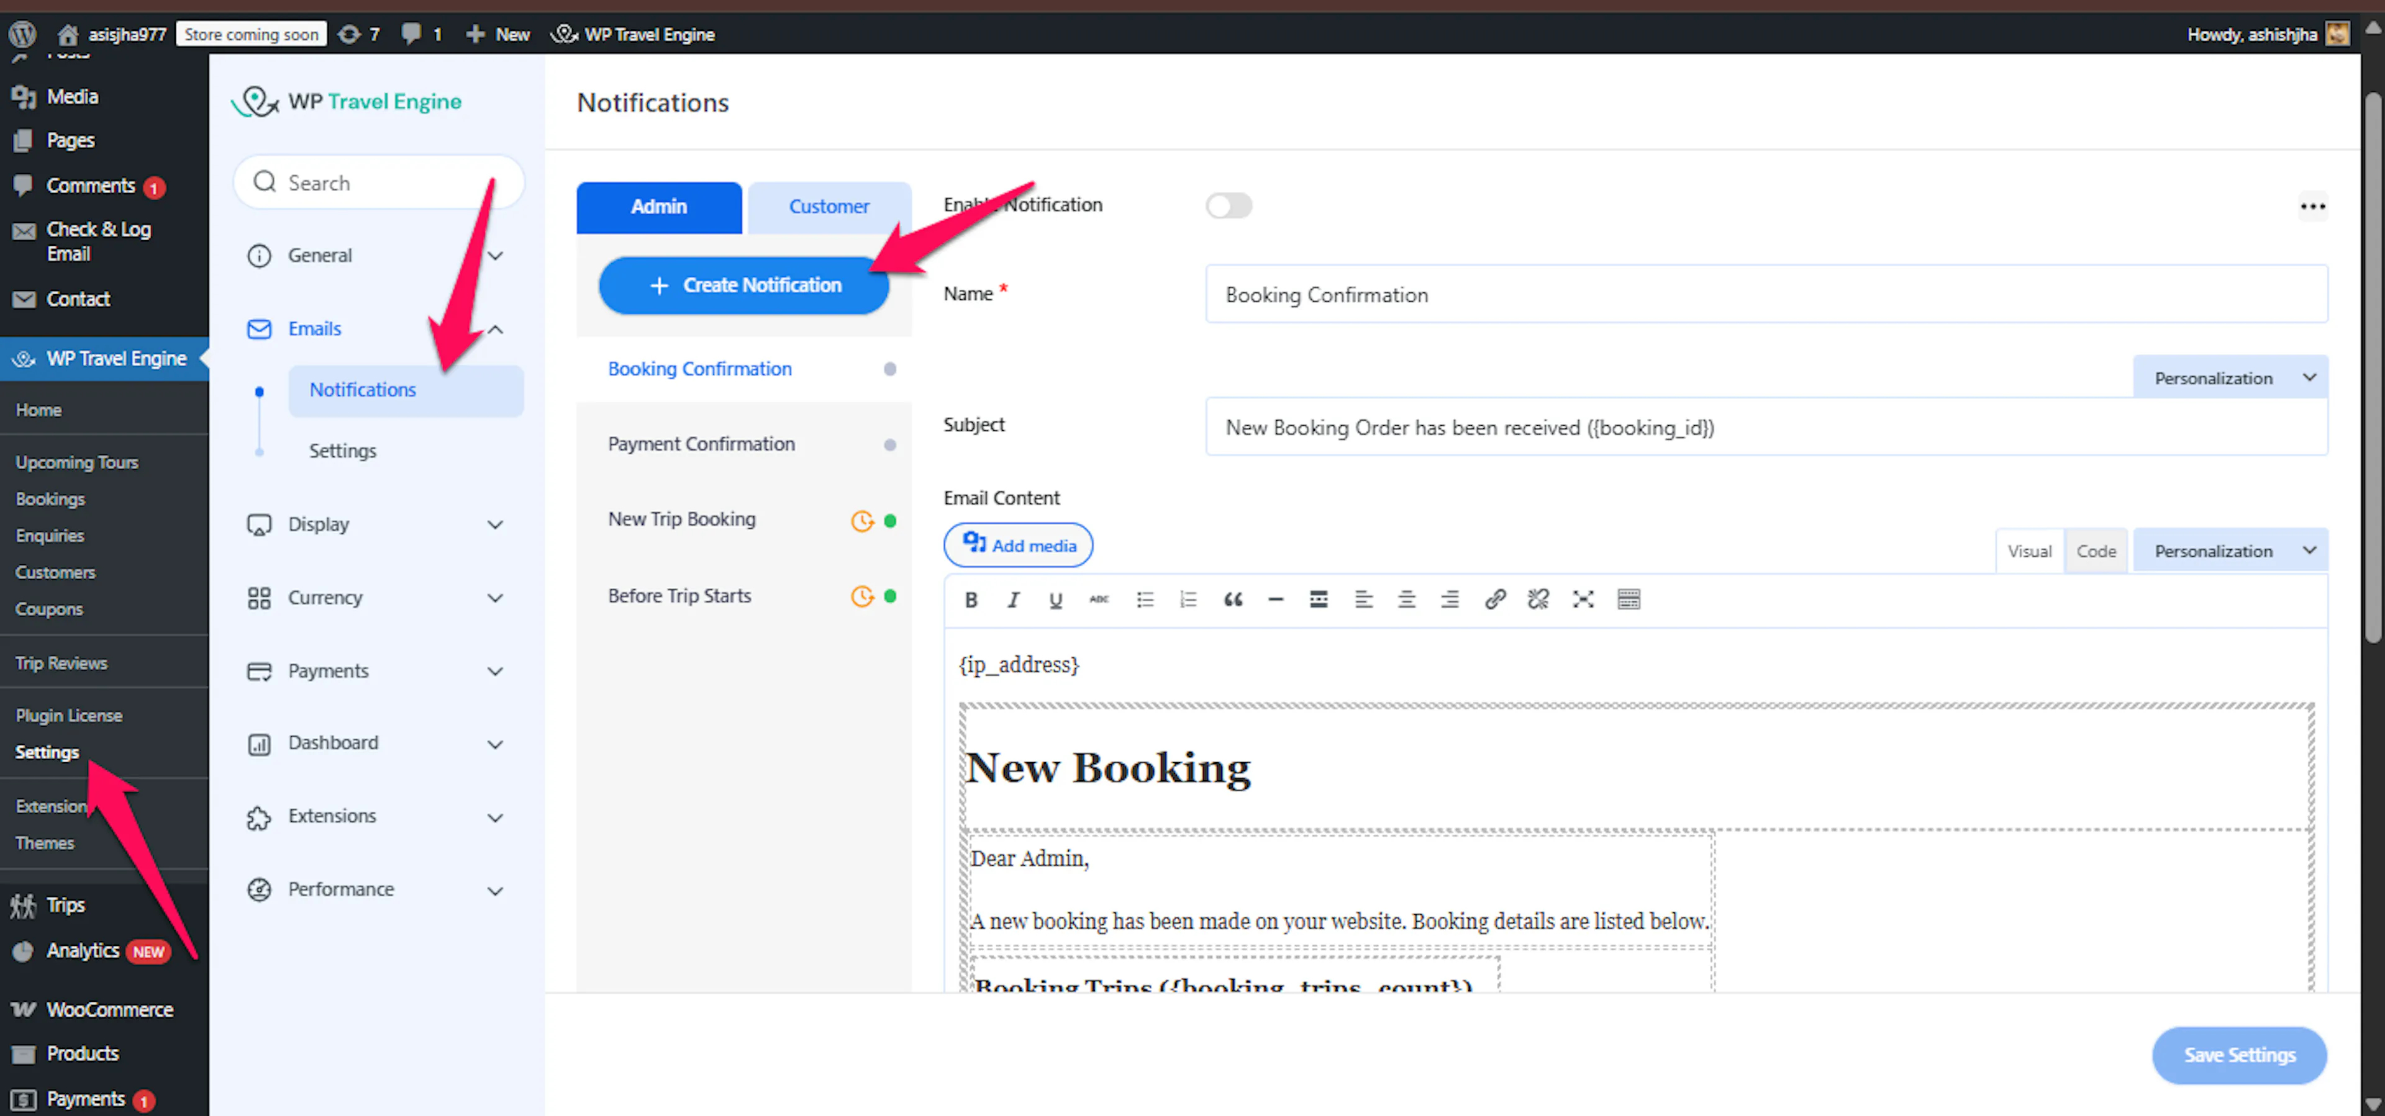Screen dimensions: 2385x1116
Task: Select the bulleted list icon
Action: click(1144, 600)
